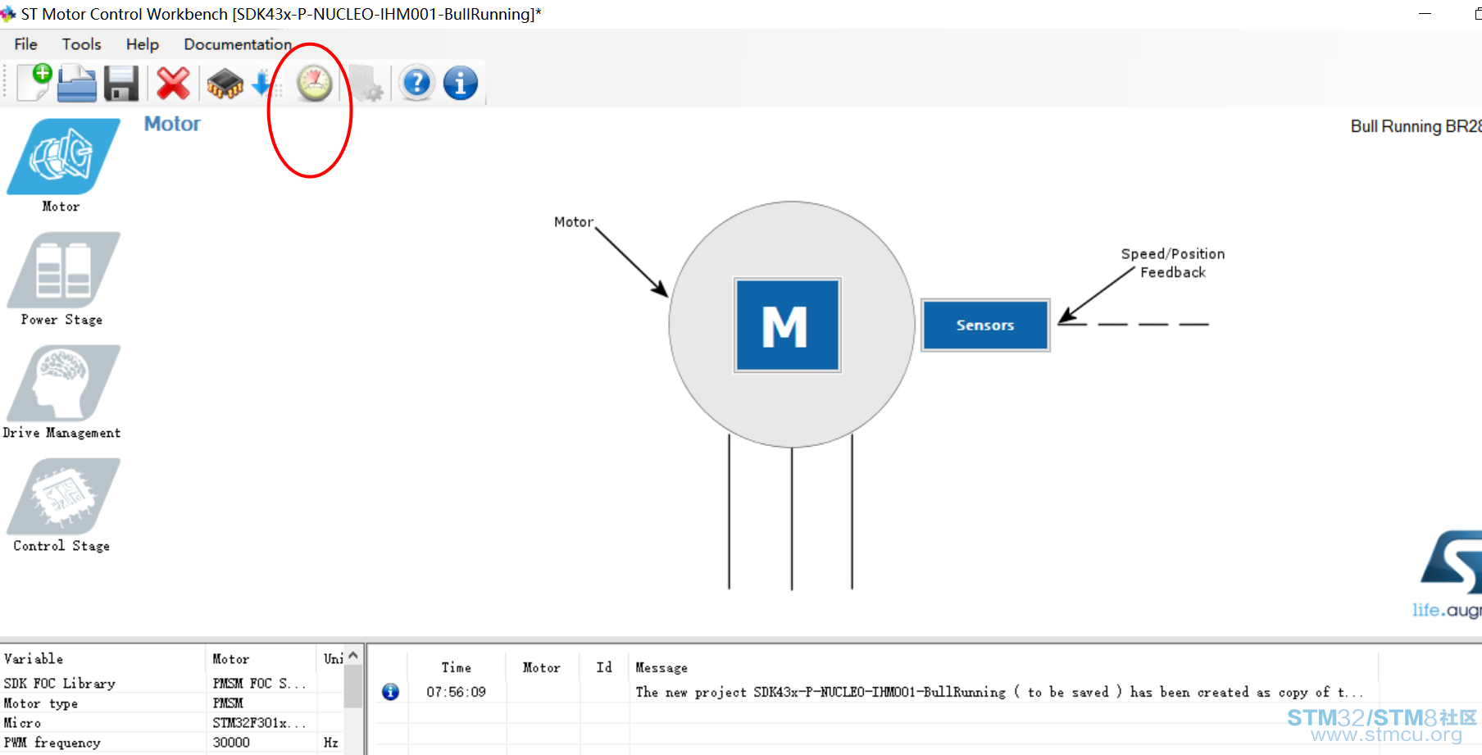
Task: Open the Drive Management section
Action: (62, 392)
